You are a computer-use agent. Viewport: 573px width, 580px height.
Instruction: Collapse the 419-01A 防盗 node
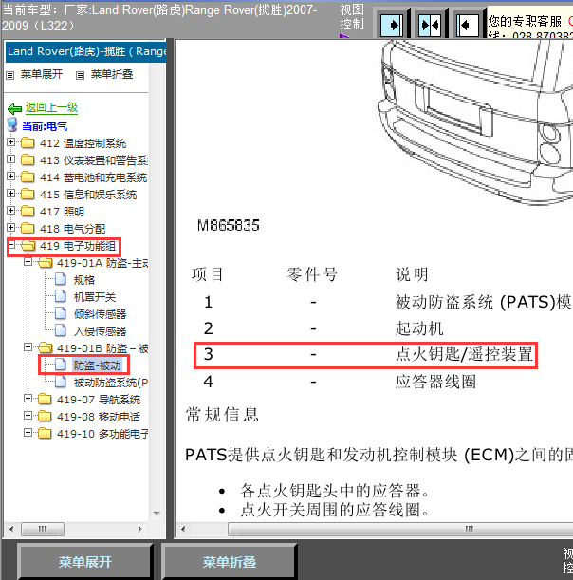pyautogui.click(x=28, y=261)
